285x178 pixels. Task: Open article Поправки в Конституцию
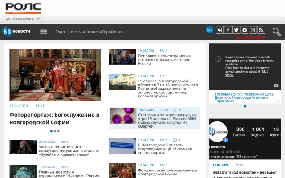(164, 60)
